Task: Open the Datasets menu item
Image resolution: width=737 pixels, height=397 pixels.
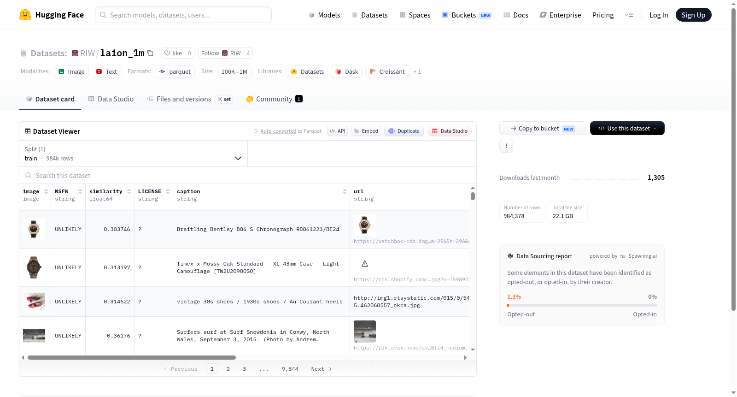Action: 369,15
